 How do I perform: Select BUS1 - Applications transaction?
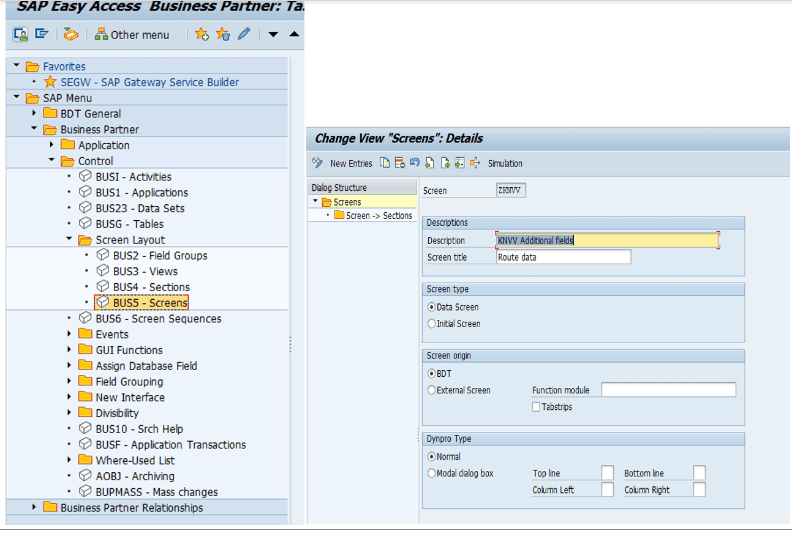[141, 192]
